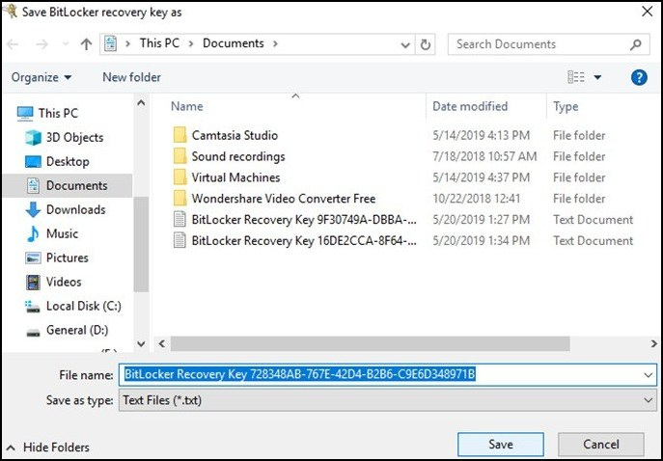Click the Cancel button
663x461 pixels.
[601, 444]
